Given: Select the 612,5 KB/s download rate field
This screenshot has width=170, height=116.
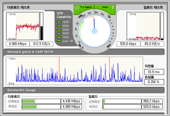Looking at the screenshot, I should pyautogui.click(x=42, y=44).
